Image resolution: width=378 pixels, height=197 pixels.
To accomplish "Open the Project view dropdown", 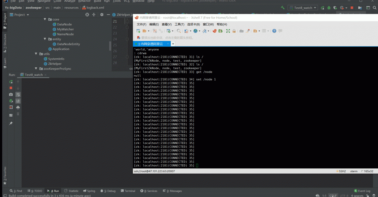I will point(20,14).
